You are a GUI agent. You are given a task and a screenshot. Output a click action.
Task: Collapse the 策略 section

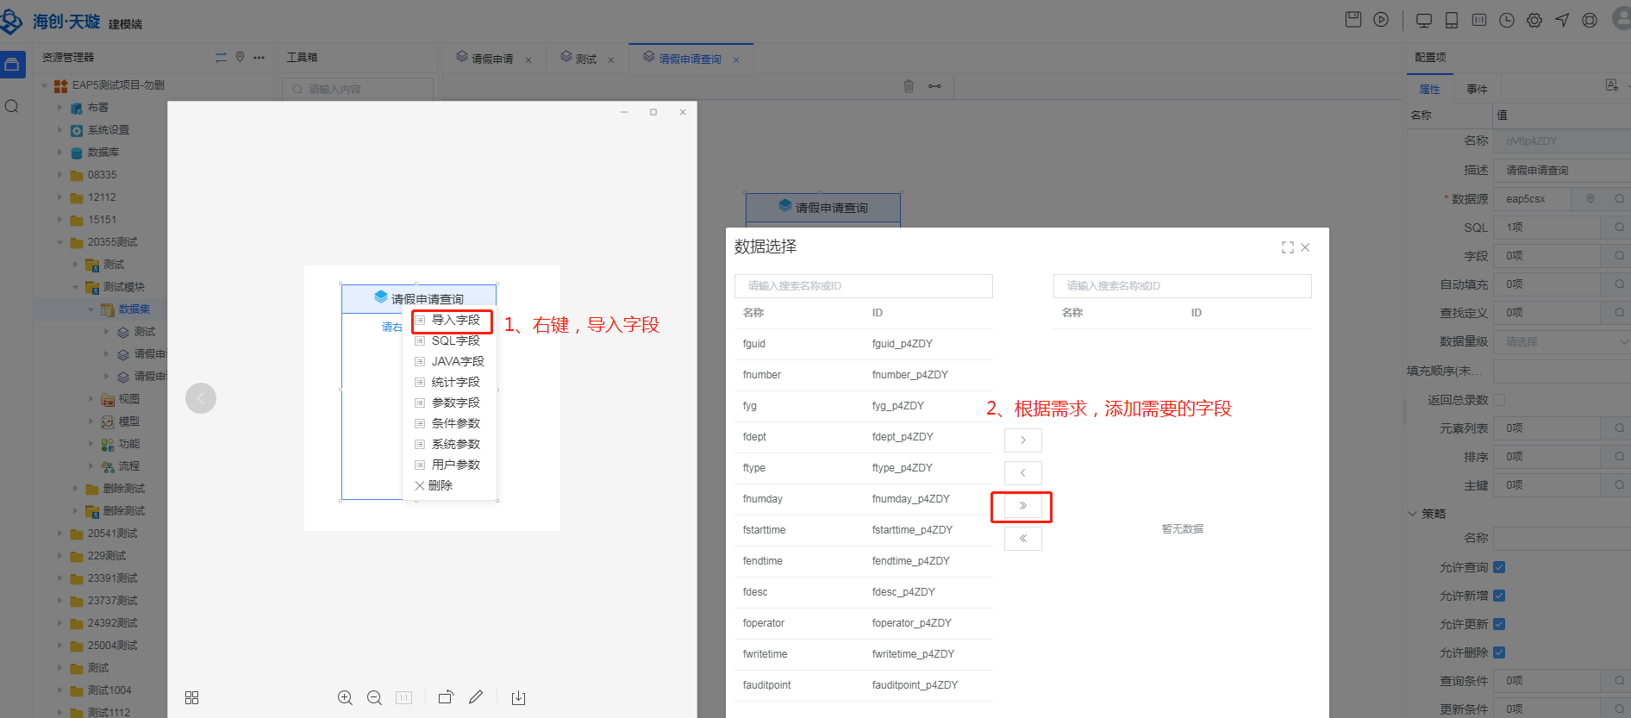point(1413,514)
